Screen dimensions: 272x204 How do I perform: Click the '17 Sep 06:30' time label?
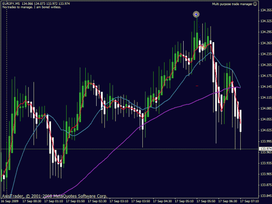228,201
